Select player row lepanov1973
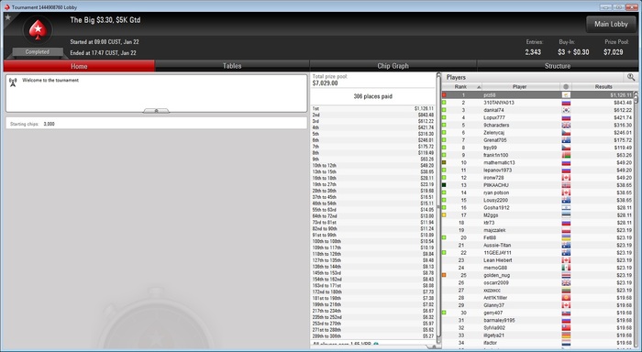The width and height of the screenshot is (642, 352). 537,170
